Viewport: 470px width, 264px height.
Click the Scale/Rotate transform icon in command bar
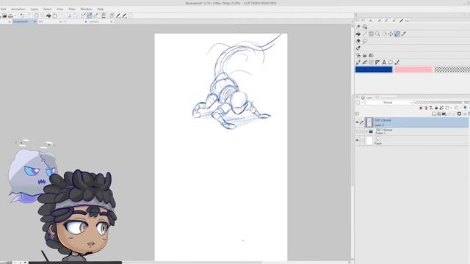point(55,15)
